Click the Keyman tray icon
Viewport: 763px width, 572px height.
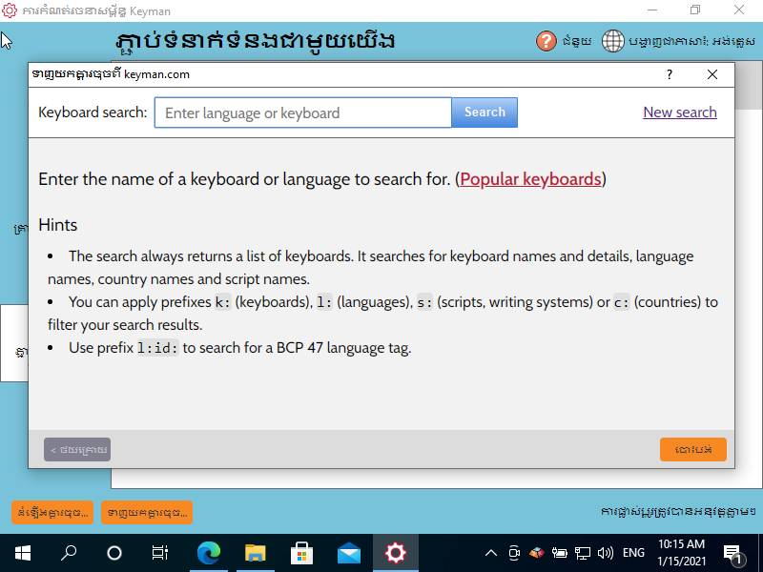tap(537, 553)
